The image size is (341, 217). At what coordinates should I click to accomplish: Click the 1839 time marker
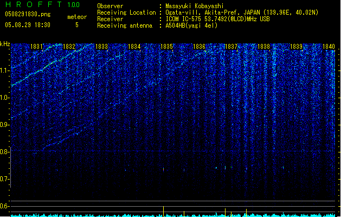click(297, 47)
